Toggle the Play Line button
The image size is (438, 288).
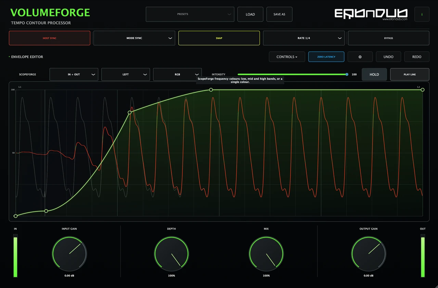click(x=410, y=74)
